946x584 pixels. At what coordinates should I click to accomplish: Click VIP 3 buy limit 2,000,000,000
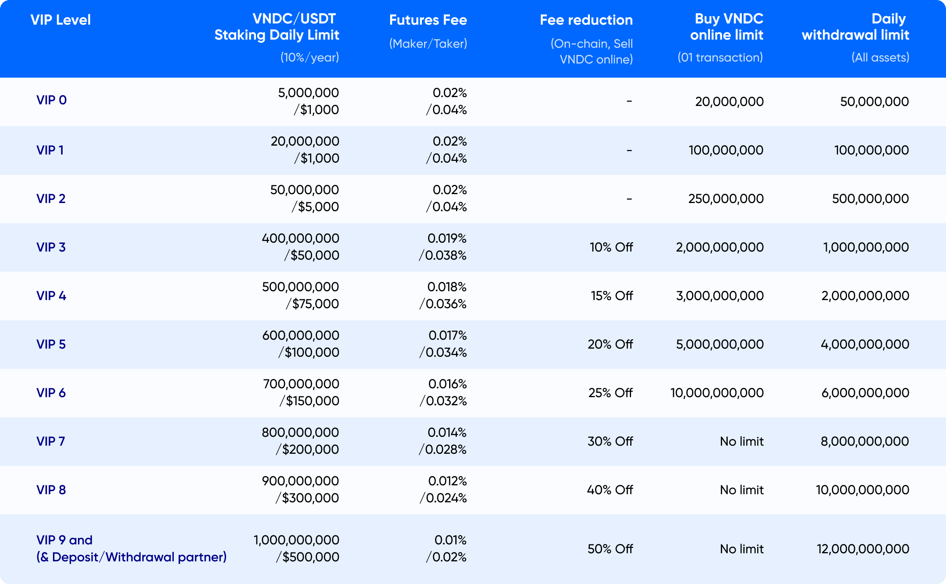click(720, 247)
